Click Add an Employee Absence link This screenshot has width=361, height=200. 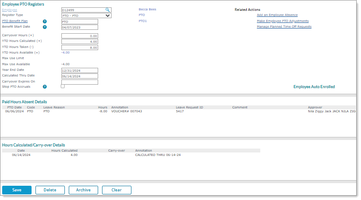point(277,15)
